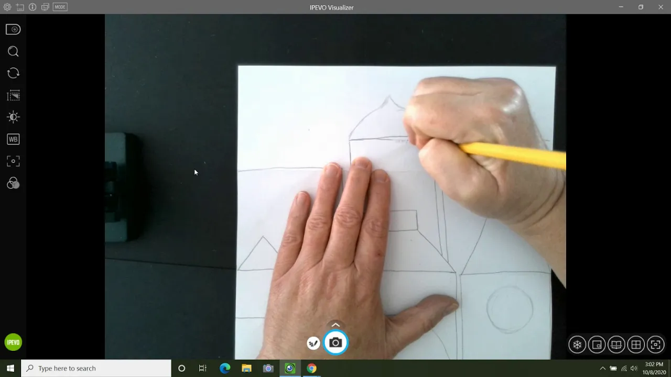
Task: Enable picture-in-picture mode
Action: click(x=597, y=345)
